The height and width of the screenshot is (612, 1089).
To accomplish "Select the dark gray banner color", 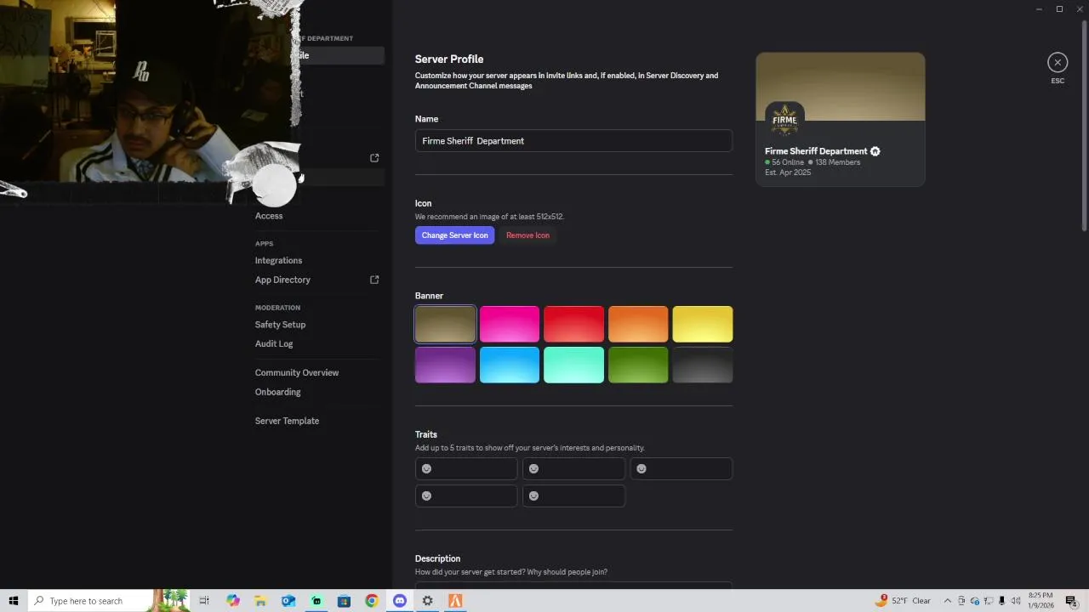I will [703, 365].
